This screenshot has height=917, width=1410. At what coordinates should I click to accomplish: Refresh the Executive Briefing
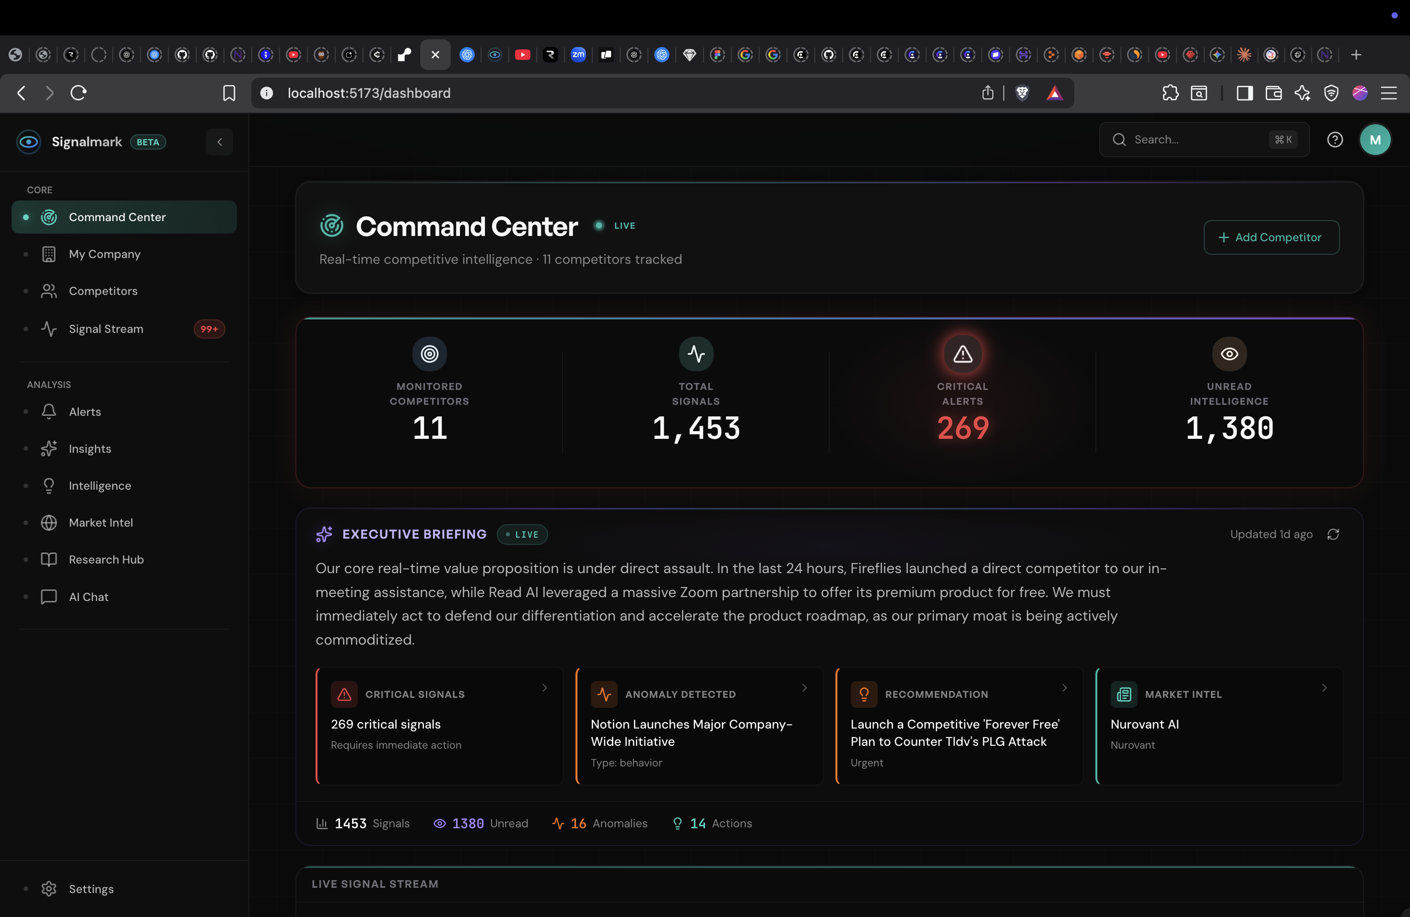pos(1333,534)
